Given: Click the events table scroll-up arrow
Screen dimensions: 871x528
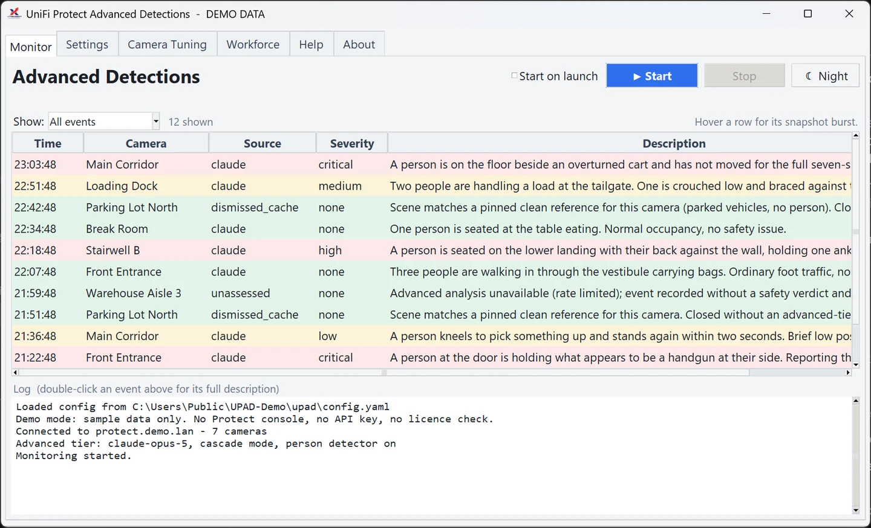Looking at the screenshot, I should 855,135.
